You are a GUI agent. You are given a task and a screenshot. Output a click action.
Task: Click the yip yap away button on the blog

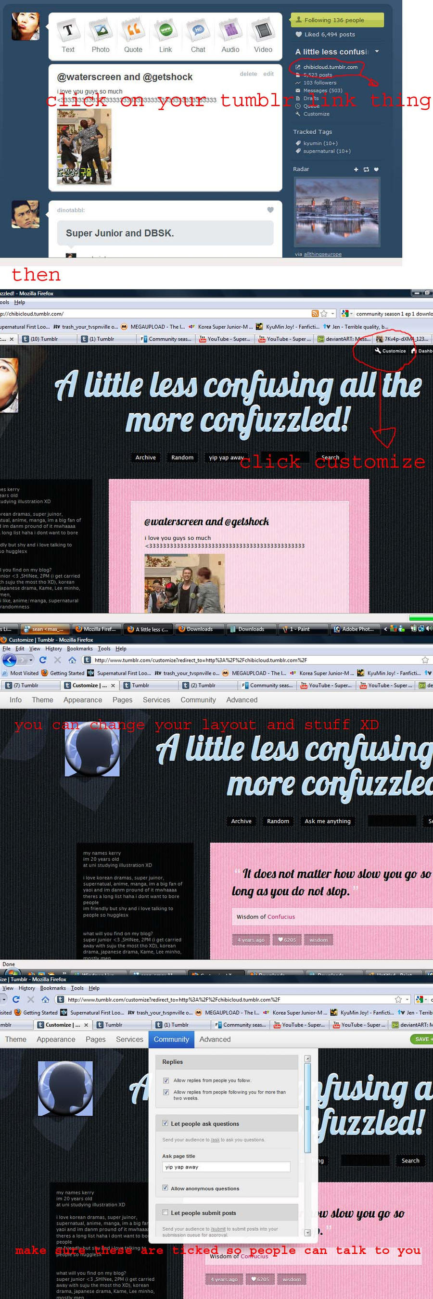(x=226, y=458)
